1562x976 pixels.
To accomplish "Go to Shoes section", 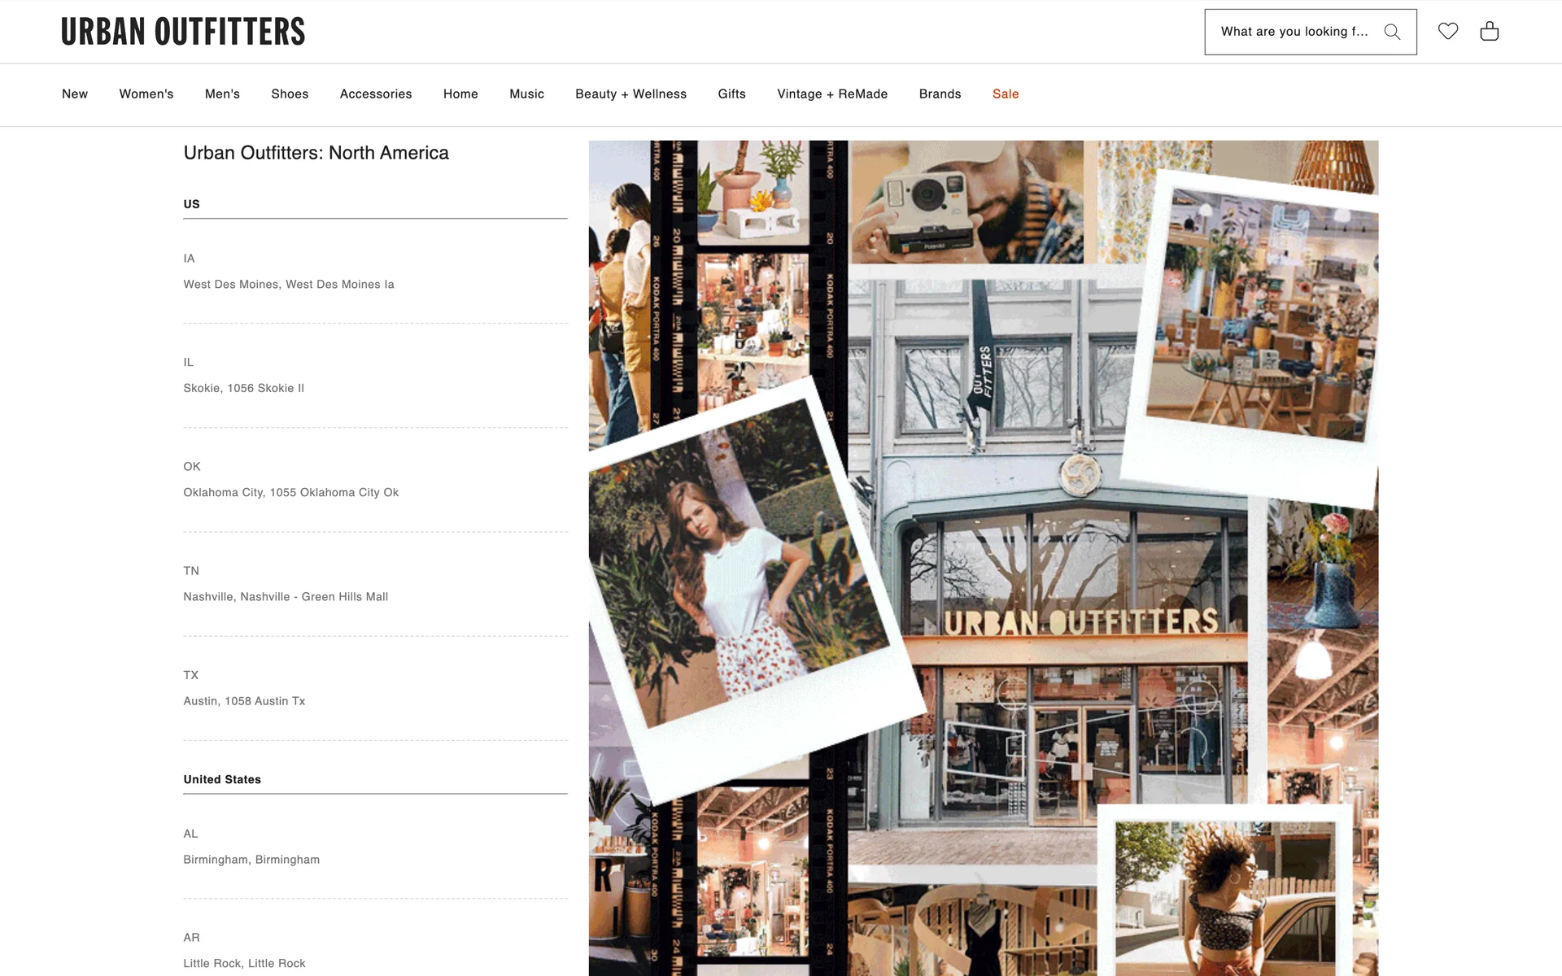I will (290, 94).
